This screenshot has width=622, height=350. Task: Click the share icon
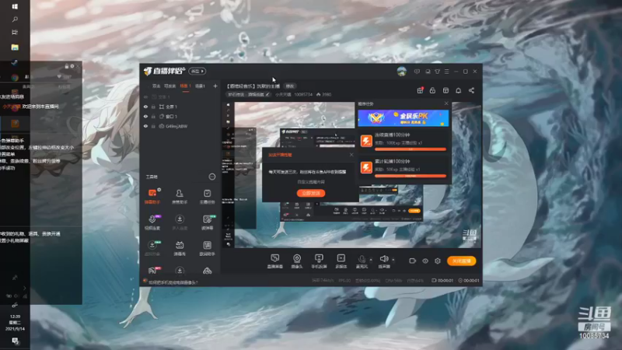(471, 90)
